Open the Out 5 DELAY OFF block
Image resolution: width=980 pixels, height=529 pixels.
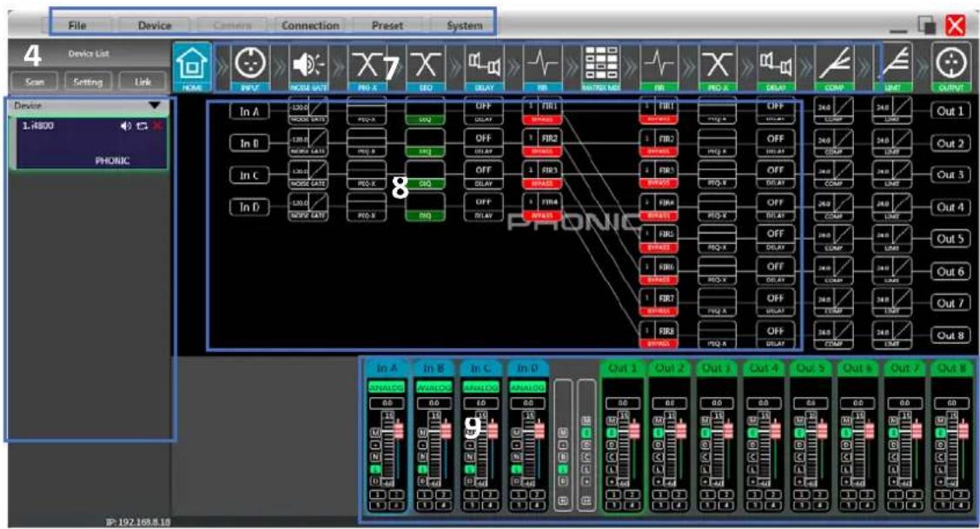coord(776,239)
